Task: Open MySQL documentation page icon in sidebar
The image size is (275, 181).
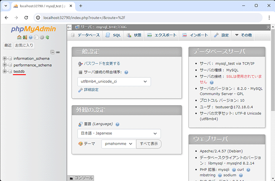Action: [36, 37]
